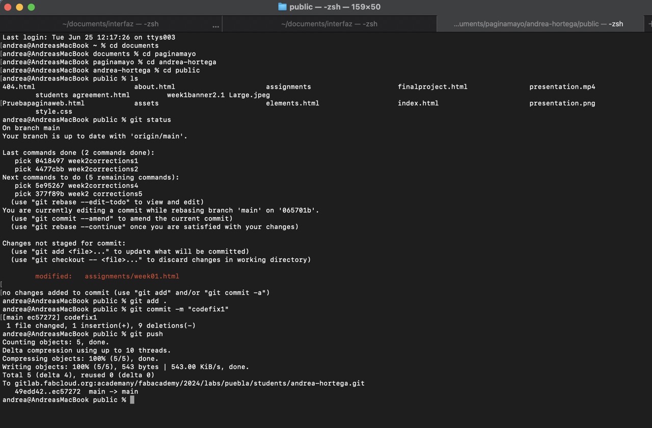Click the 'cd paginamayo' command line

coord(99,53)
